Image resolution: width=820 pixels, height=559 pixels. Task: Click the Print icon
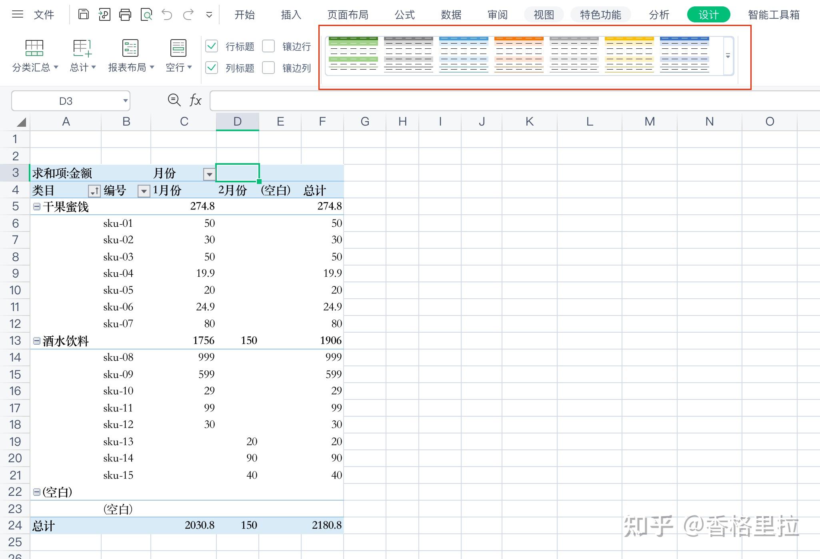click(125, 14)
